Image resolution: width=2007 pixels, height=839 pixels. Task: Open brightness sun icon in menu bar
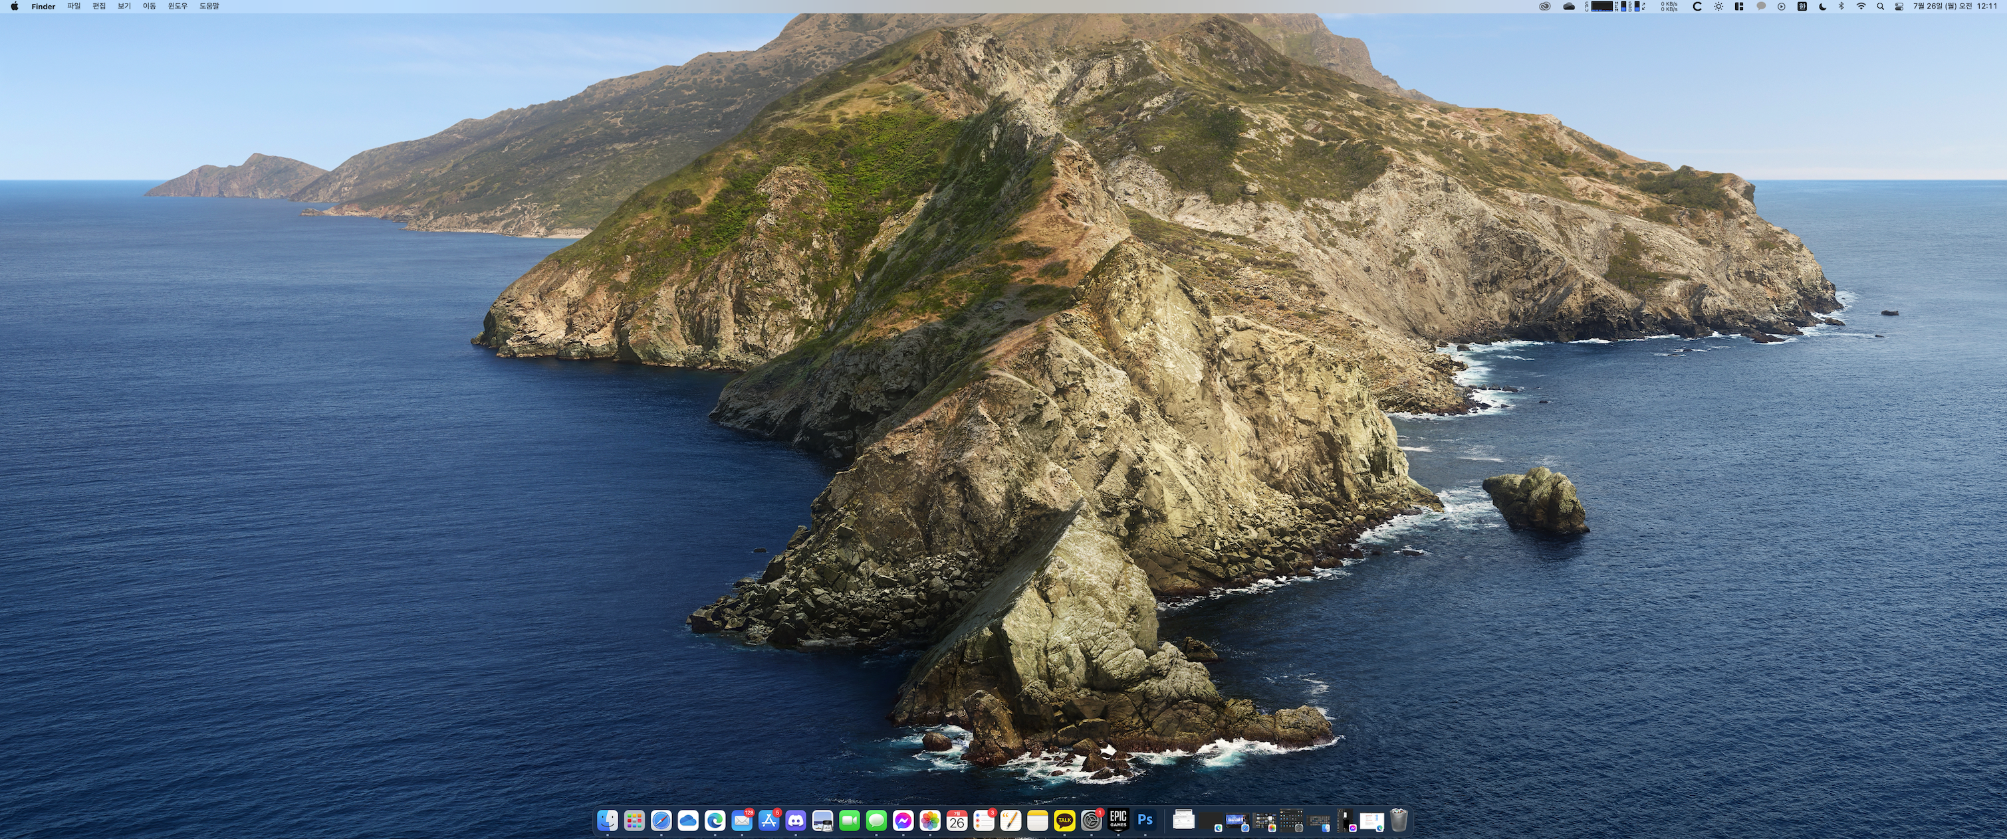(x=1718, y=6)
